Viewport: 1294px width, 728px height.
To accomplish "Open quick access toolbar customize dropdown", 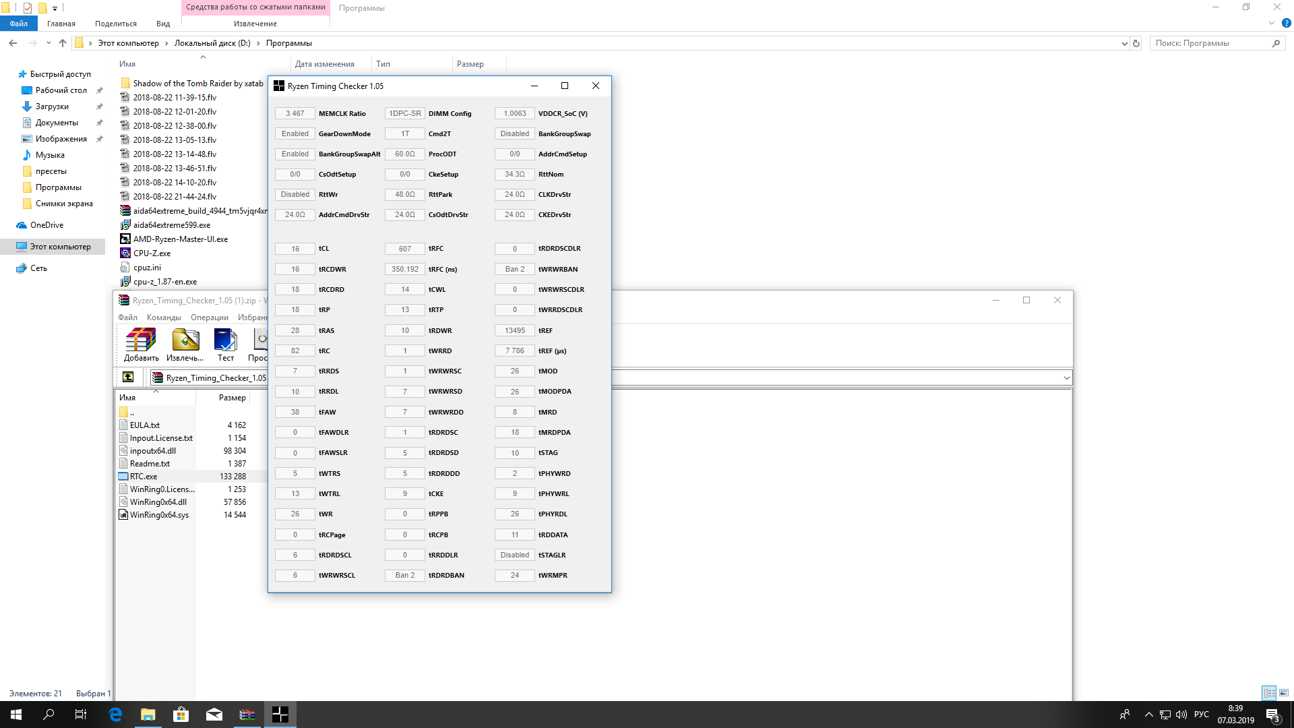I will tap(55, 8).
